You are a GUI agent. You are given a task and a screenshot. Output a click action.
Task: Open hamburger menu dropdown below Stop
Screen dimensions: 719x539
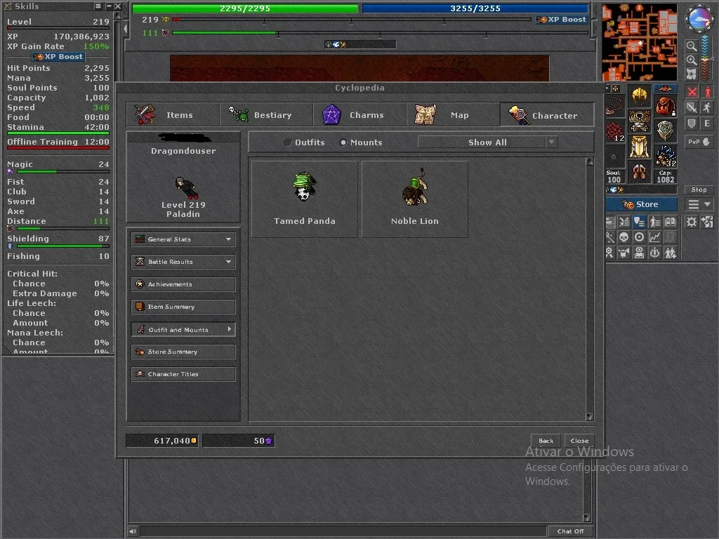coord(699,204)
